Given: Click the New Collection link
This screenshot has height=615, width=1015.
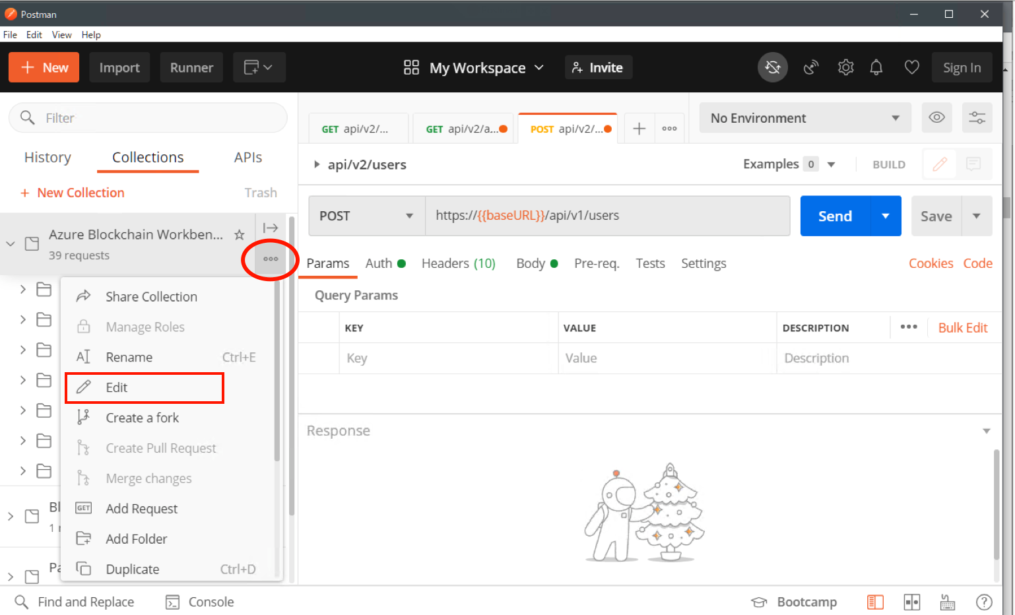Looking at the screenshot, I should click(73, 193).
